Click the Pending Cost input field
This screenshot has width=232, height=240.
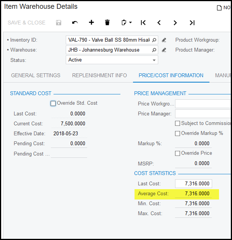click(x=69, y=144)
